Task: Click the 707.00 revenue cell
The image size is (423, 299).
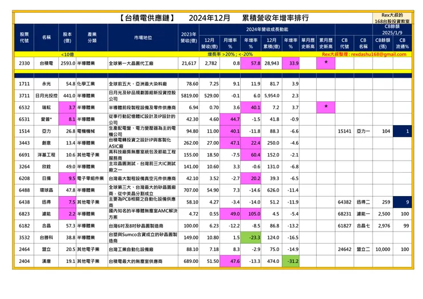Action: pos(189,190)
